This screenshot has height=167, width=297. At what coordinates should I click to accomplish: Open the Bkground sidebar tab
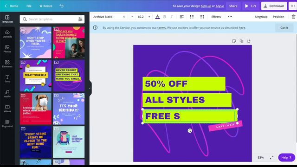click(x=7, y=124)
